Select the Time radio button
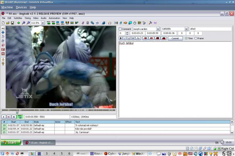235x156 pixels. [186, 38]
